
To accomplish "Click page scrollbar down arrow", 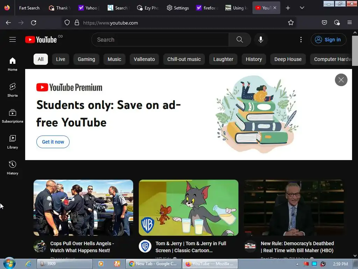I will [355, 256].
